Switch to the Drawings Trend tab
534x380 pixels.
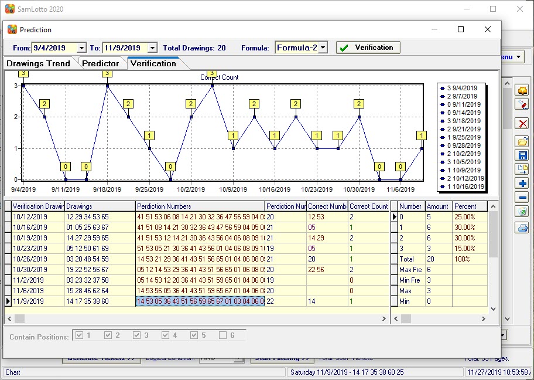point(38,63)
